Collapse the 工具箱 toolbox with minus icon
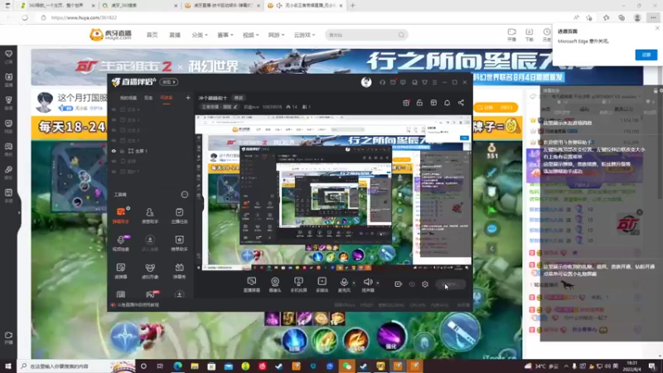Screen dimensions: 663x373 [185, 195]
